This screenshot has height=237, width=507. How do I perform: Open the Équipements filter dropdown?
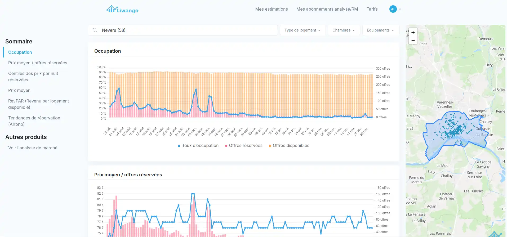380,30
